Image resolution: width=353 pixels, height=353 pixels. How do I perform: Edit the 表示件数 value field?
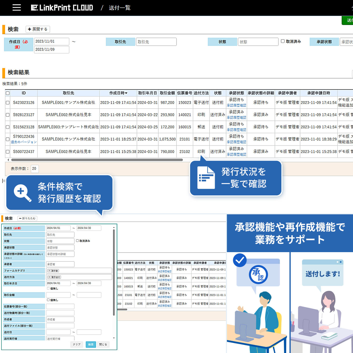35,169
